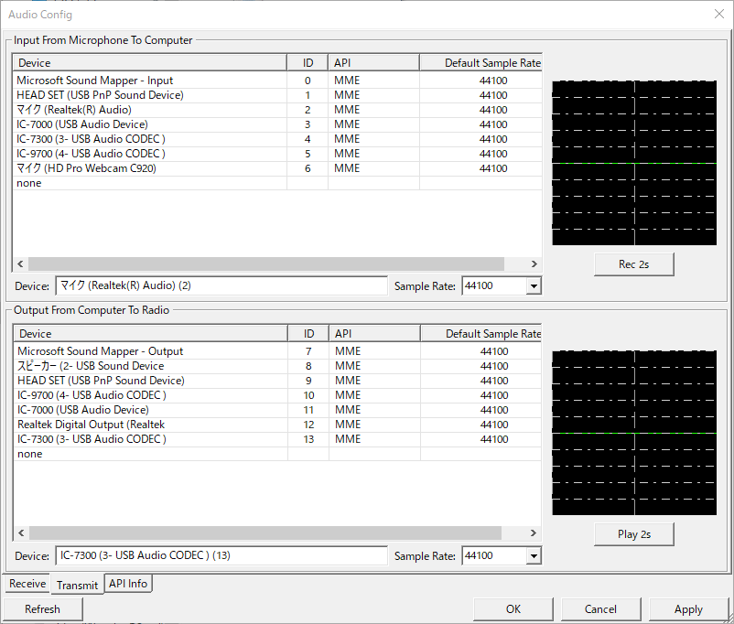
Task: Click the Rec 2s button
Action: (x=634, y=264)
